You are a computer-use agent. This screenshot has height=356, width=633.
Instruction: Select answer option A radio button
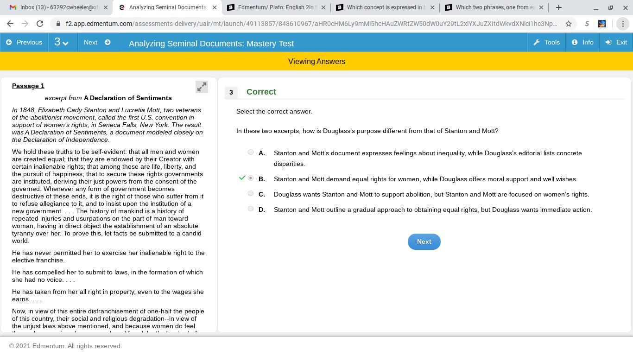251,152
